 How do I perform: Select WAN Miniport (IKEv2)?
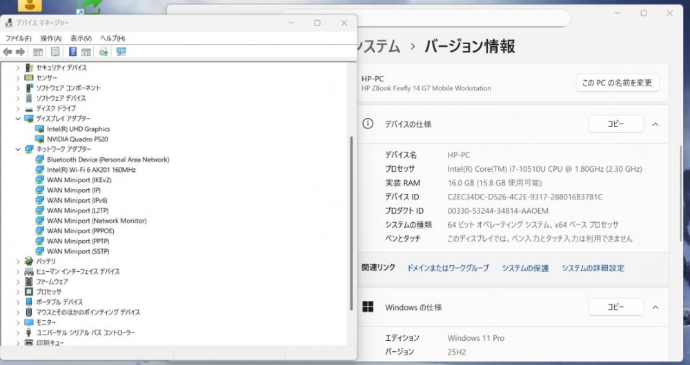tap(79, 179)
